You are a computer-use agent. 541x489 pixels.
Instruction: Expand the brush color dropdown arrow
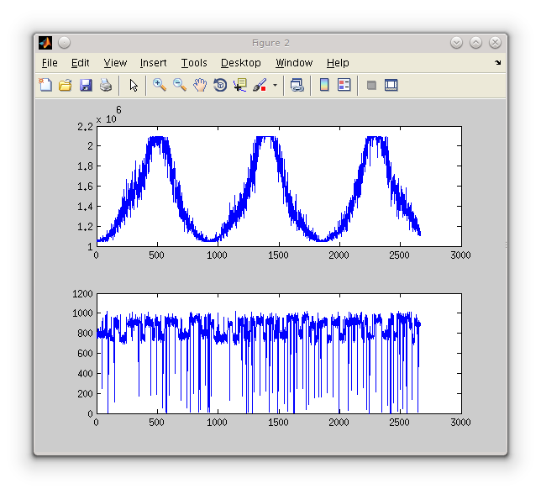coord(274,86)
